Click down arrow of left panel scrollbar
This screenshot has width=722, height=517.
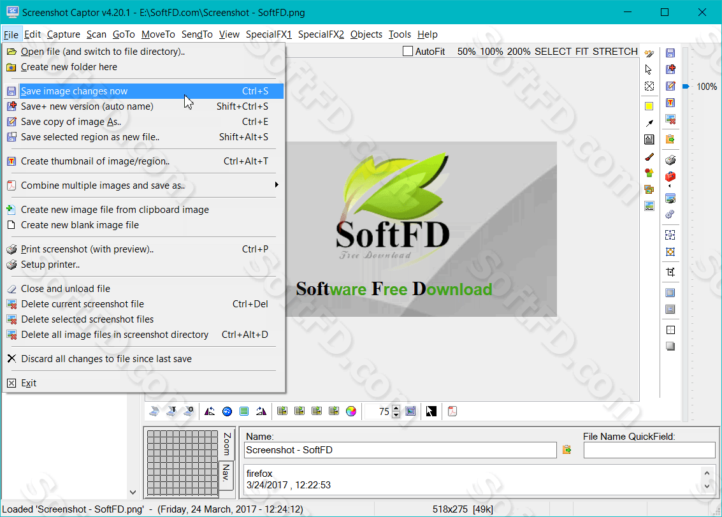[x=133, y=492]
